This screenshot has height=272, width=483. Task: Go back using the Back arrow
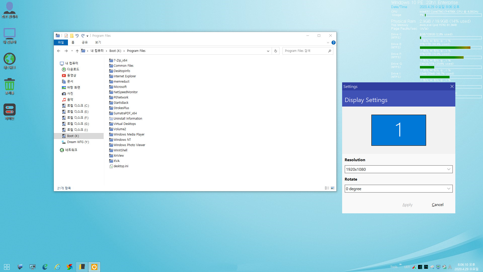click(59, 51)
